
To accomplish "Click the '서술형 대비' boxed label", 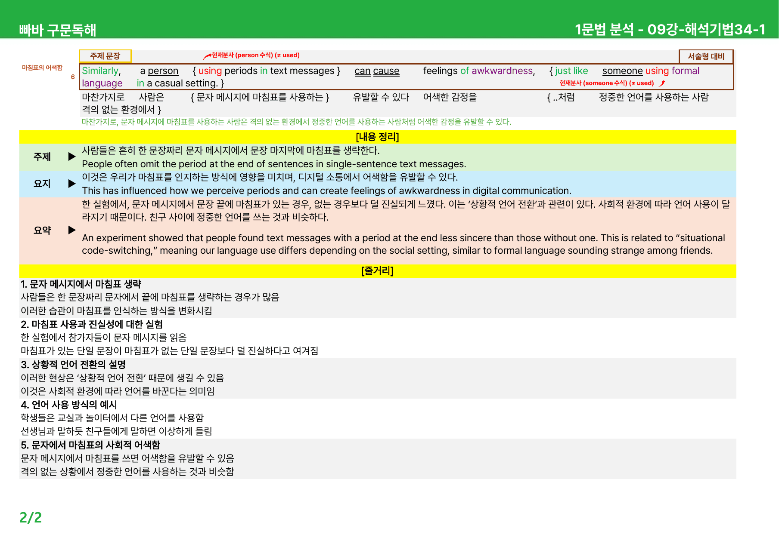I will pyautogui.click(x=706, y=56).
